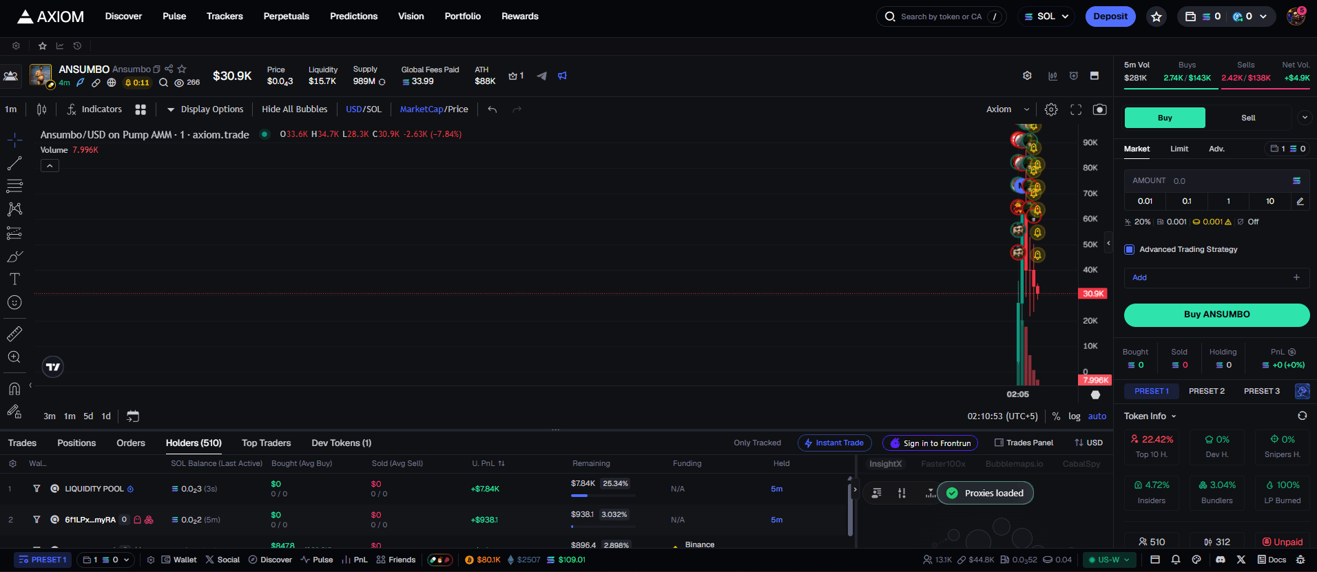Toggle Advanced Trading Strategy checkbox
The image size is (1317, 572).
pyautogui.click(x=1129, y=249)
